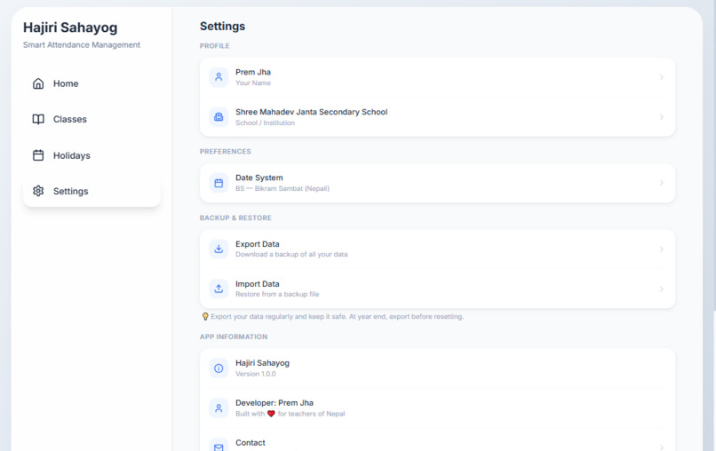The width and height of the screenshot is (716, 451).
Task: Edit your name Prem Jha
Action: (437, 77)
